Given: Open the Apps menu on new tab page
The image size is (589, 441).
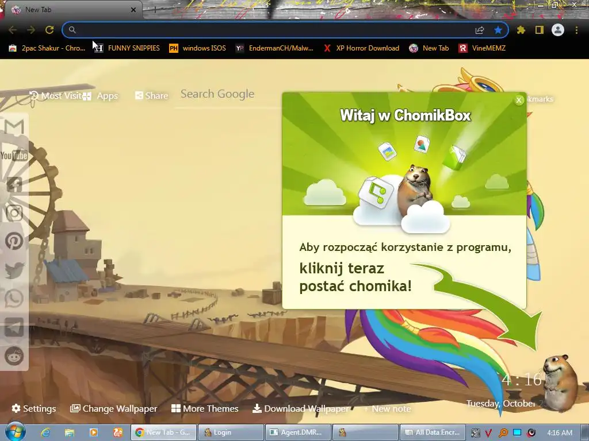Looking at the screenshot, I should [x=100, y=96].
